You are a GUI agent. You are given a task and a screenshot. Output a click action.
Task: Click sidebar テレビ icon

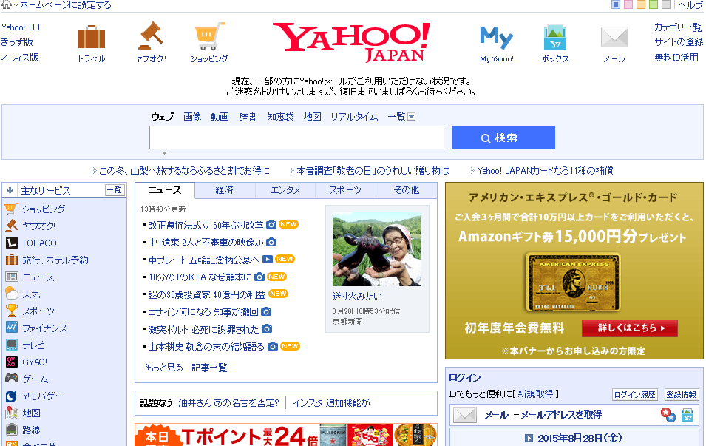11,345
